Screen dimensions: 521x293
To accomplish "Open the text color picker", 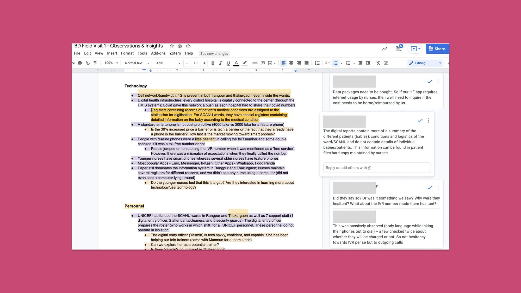I will pos(236,63).
